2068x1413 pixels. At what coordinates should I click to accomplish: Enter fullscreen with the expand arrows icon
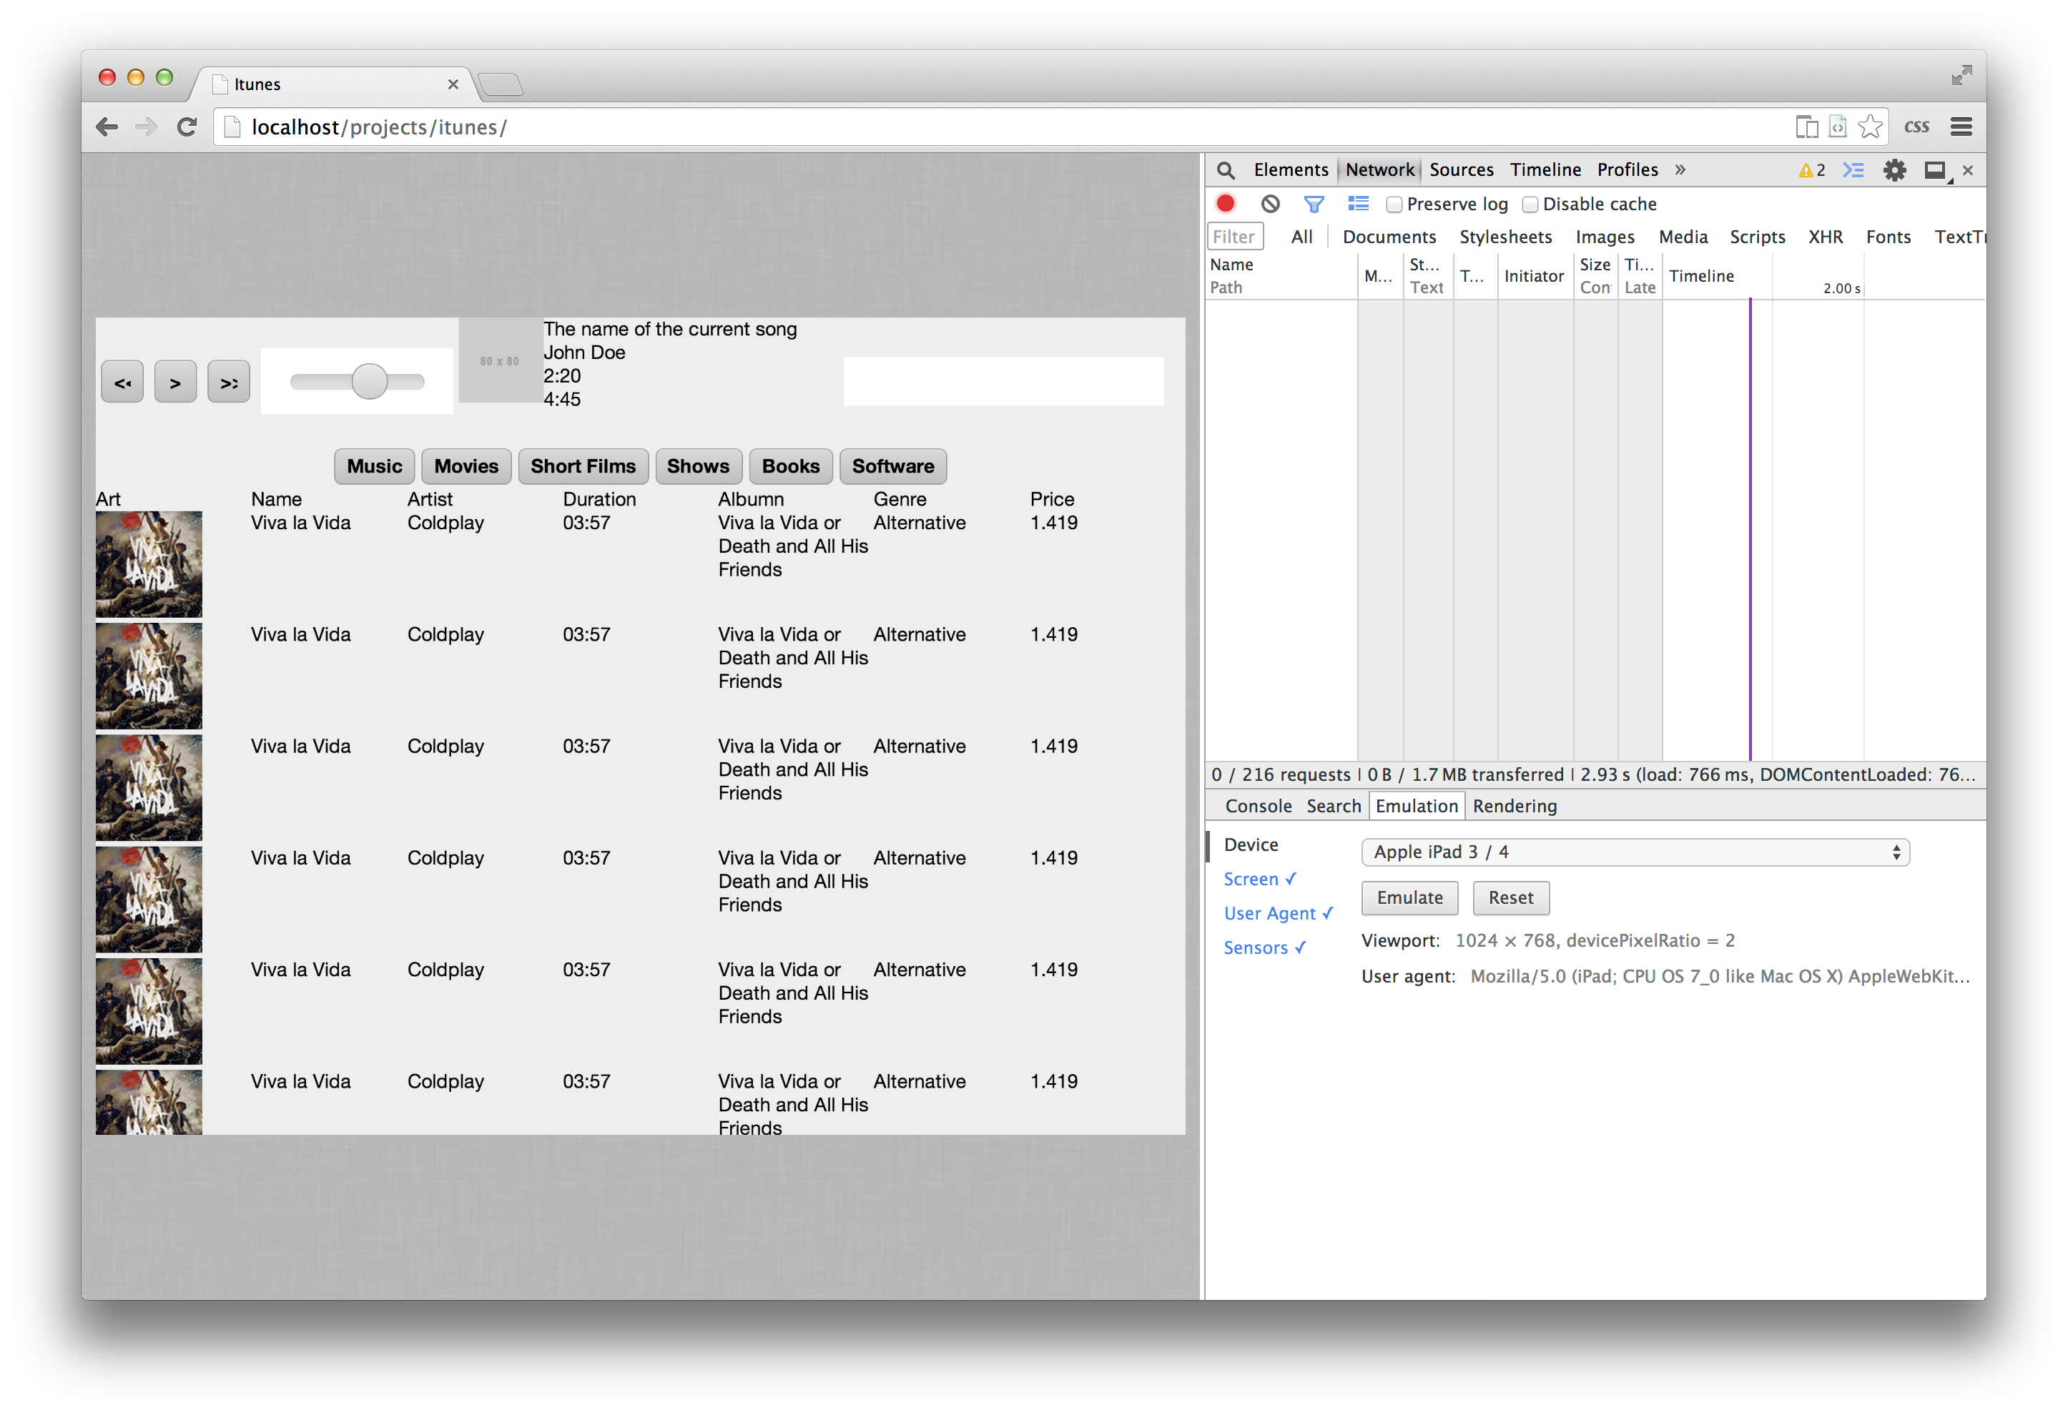(x=1961, y=76)
